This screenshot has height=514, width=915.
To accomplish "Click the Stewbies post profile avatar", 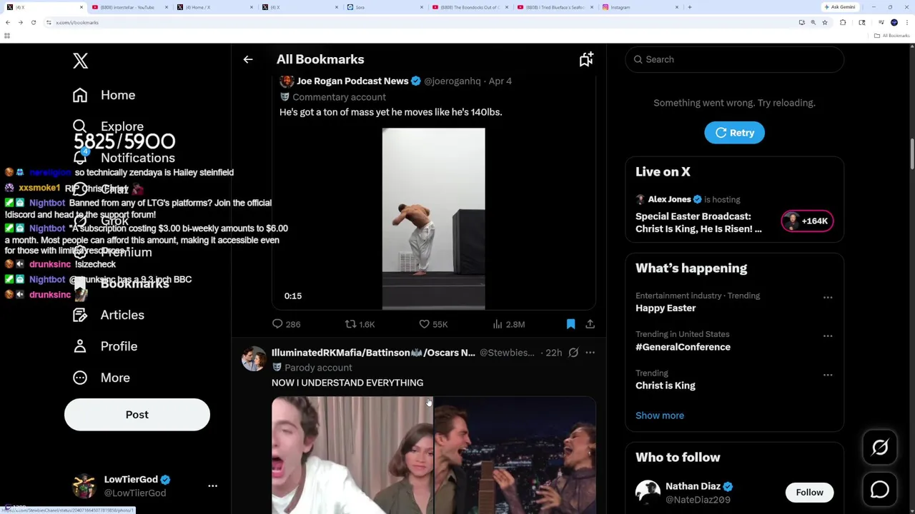I will (254, 358).
